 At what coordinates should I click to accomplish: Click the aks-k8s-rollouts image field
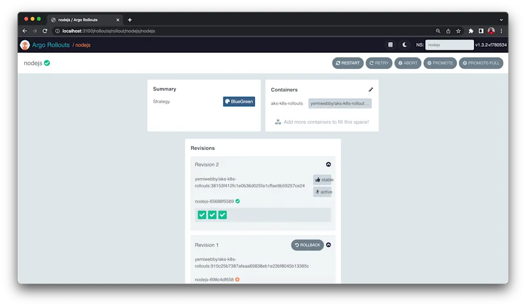pos(340,103)
